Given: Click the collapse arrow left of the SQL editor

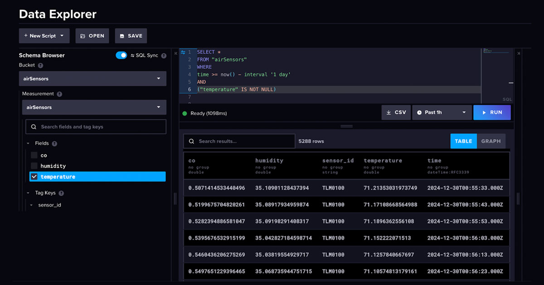Looking at the screenshot, I should 176,53.
